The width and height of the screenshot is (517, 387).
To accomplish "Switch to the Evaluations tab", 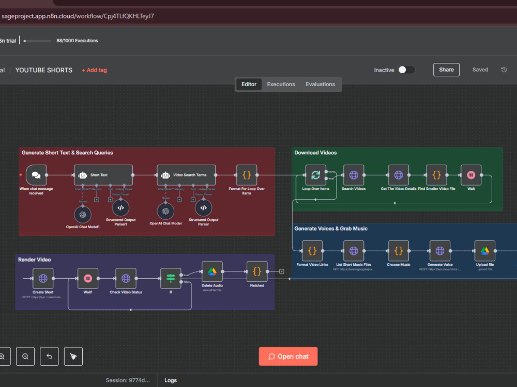I will (320, 84).
